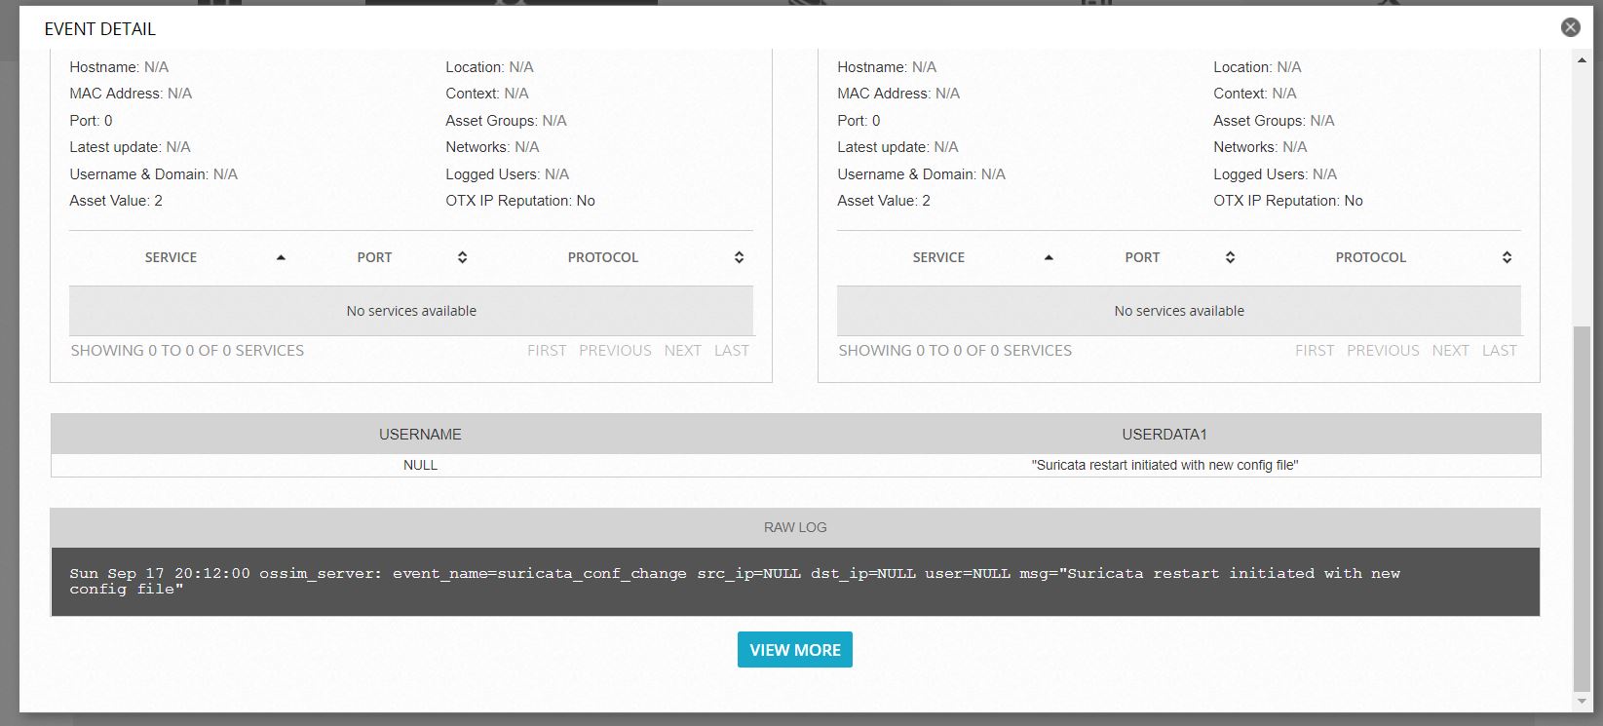Click left panel 'OTX IP Reputation: No'

520,201
